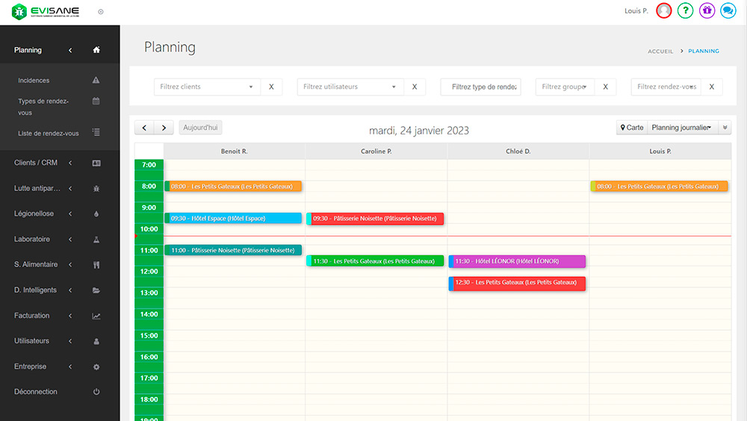Screen dimensions: 747x421
Task: Click the Déconnection power icon
Action: point(96,392)
